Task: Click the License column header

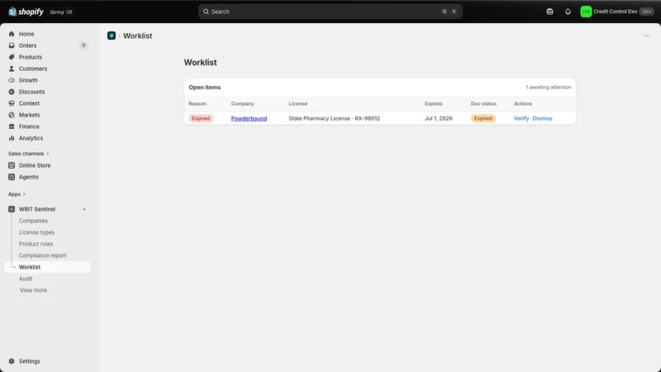Action: click(298, 104)
